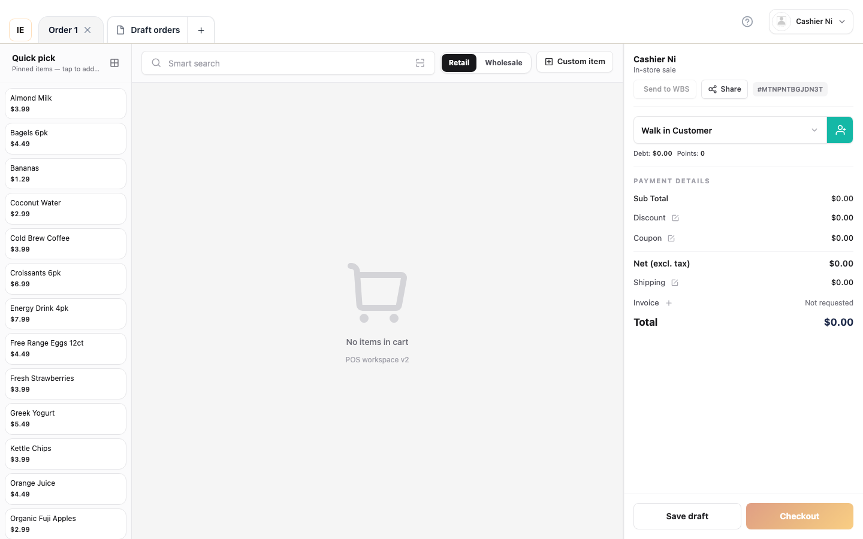The image size is (863, 539).
Task: Close the Order 1 tab
Action: point(87,30)
